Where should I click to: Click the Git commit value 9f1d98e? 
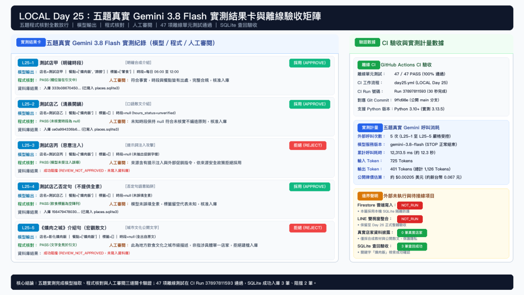pos(417,100)
